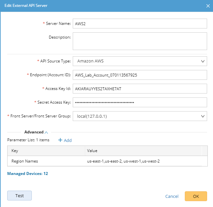Screen dimensions: 213x207
Task: Click the Access Key Id field
Action: 140,89
